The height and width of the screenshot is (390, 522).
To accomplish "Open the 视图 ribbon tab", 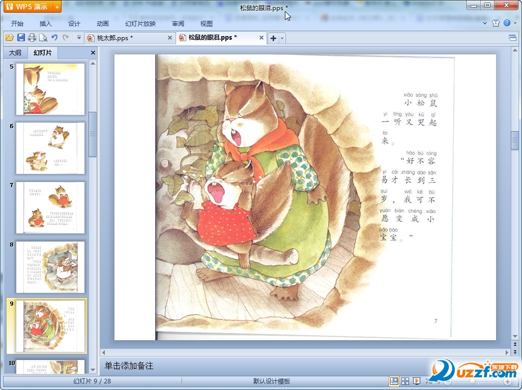I will [x=207, y=23].
